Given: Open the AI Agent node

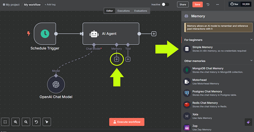Looking at the screenshot, I should (111, 34).
